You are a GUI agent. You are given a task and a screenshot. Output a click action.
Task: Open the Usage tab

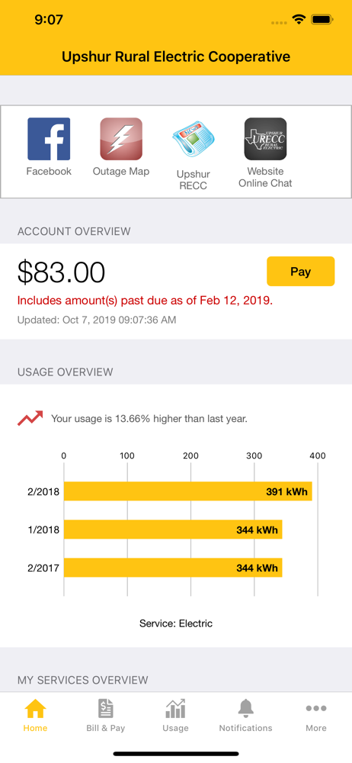tap(175, 716)
